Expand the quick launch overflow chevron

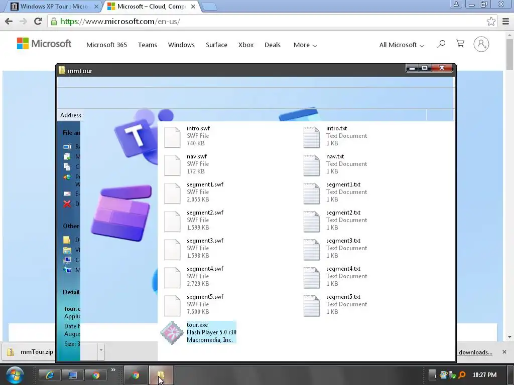click(113, 369)
